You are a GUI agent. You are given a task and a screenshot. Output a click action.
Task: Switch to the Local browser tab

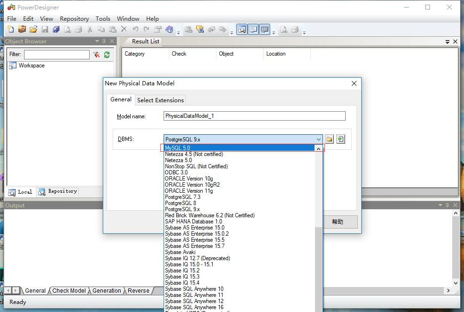[20, 192]
